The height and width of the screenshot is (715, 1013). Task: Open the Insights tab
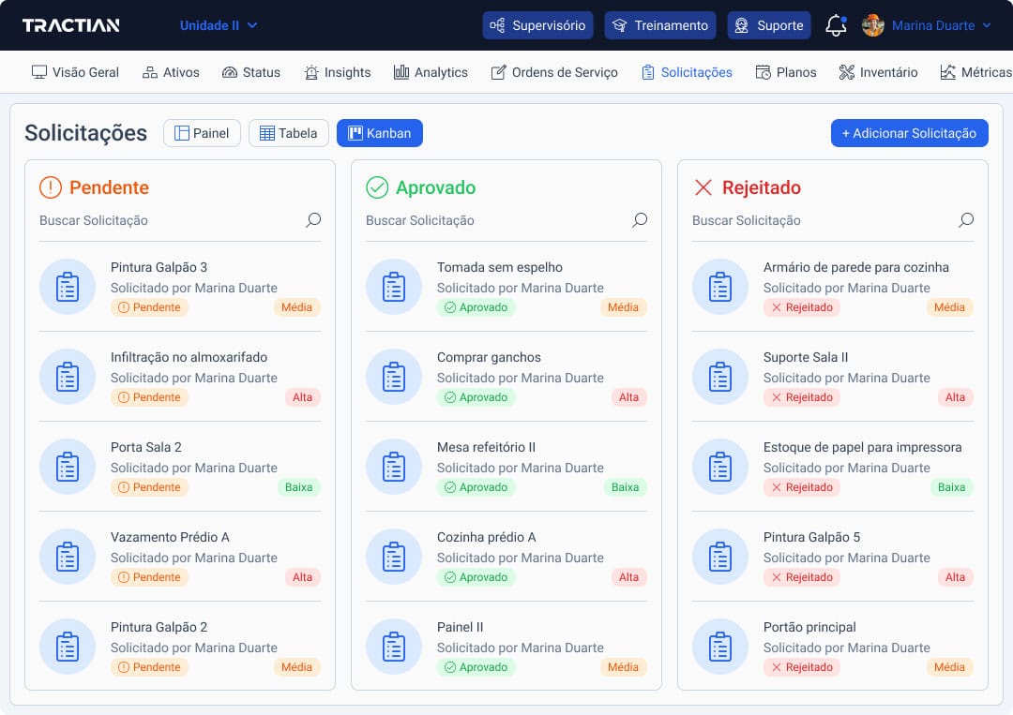click(338, 72)
